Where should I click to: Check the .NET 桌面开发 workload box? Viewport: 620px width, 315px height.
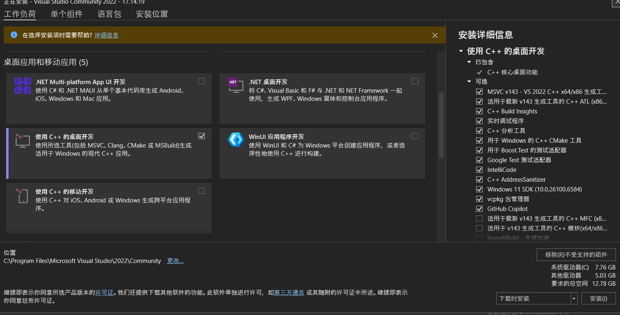coord(415,81)
